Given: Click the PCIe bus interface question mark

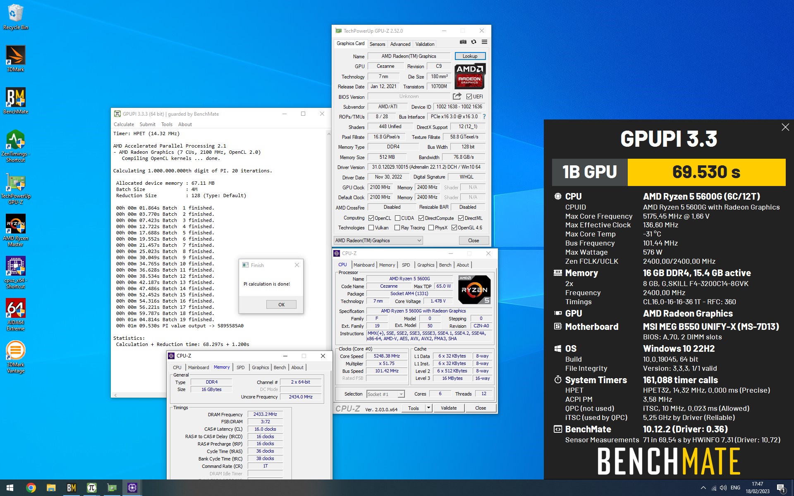Looking at the screenshot, I should click(x=484, y=117).
